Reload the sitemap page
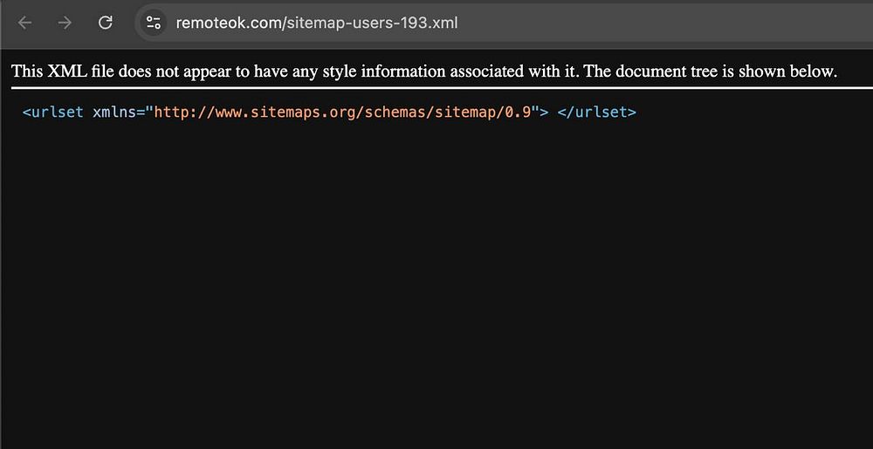 (x=106, y=23)
